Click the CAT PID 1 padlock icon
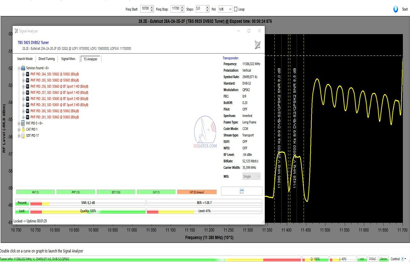The height and width of the screenshot is (262, 410). pyautogui.click(x=23, y=129)
